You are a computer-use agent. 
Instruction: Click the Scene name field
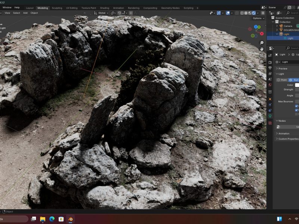tap(275, 7)
